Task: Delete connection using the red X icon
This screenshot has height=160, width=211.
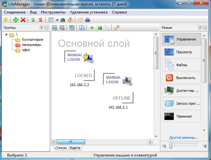Action: [23, 20]
